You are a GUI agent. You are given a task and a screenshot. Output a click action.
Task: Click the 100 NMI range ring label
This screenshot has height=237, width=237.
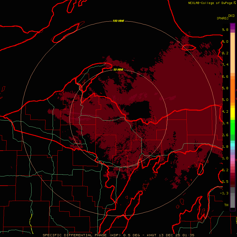tap(118, 21)
